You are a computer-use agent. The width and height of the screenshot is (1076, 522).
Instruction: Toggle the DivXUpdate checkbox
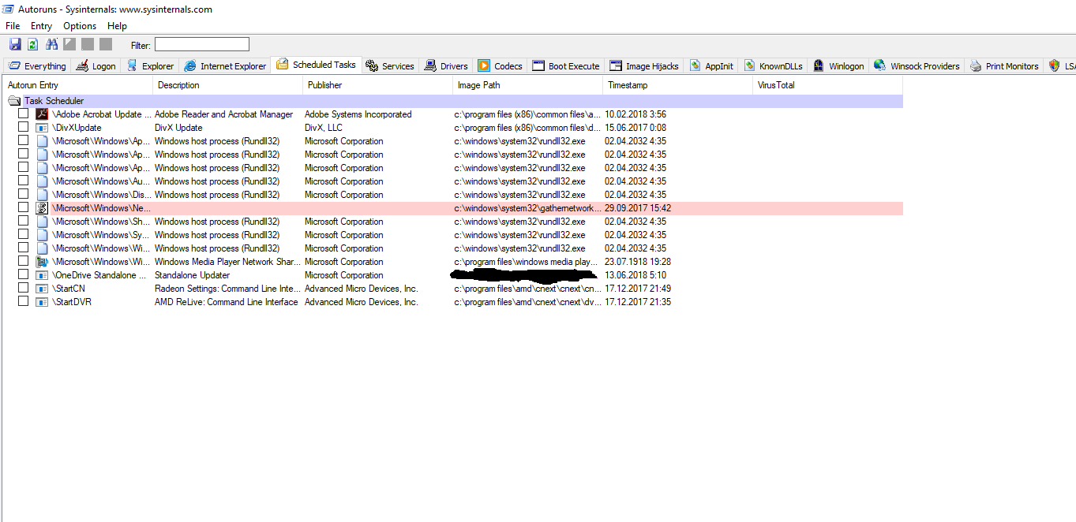(24, 128)
